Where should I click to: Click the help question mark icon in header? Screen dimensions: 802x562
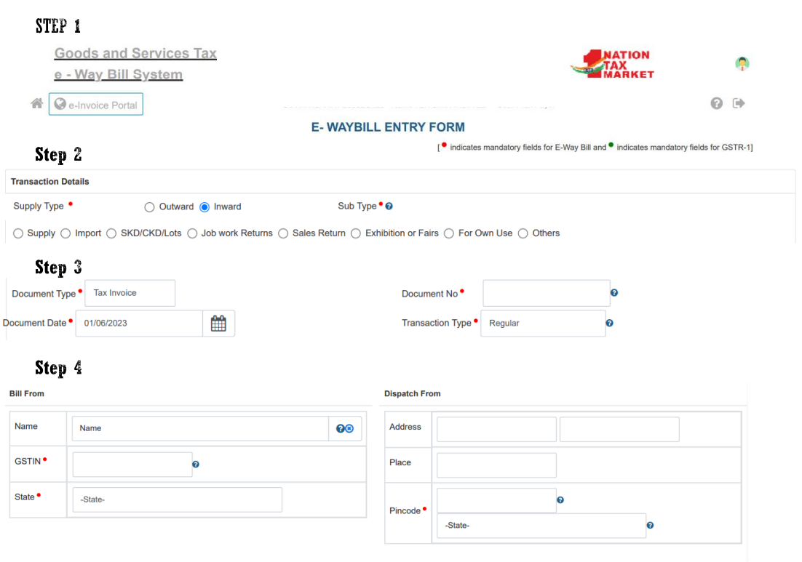tap(716, 104)
